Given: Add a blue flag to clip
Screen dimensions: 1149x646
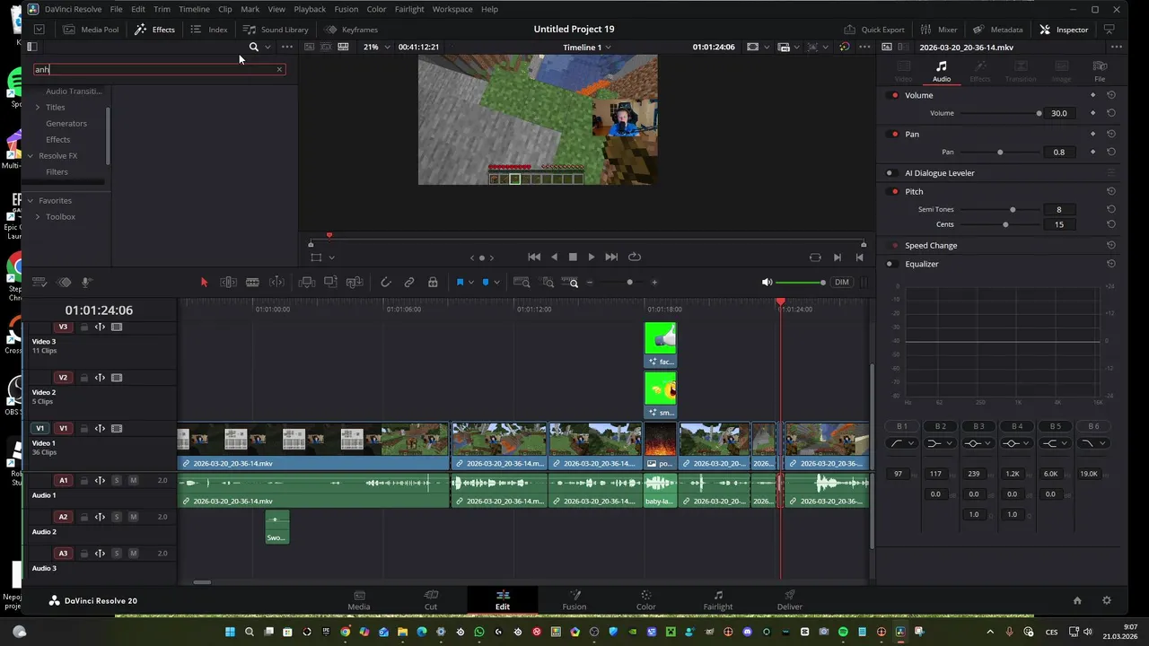Looking at the screenshot, I should coord(460,283).
